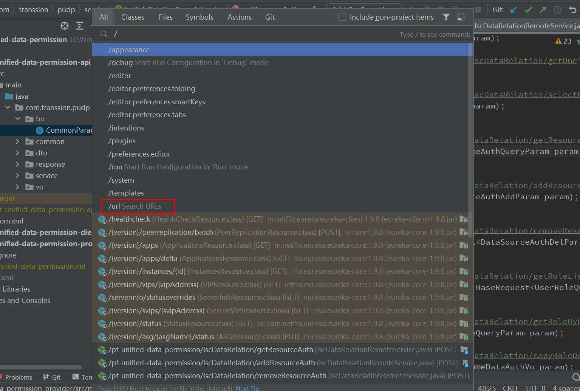Choose the /templates command
580x391 pixels.
pos(280,193)
